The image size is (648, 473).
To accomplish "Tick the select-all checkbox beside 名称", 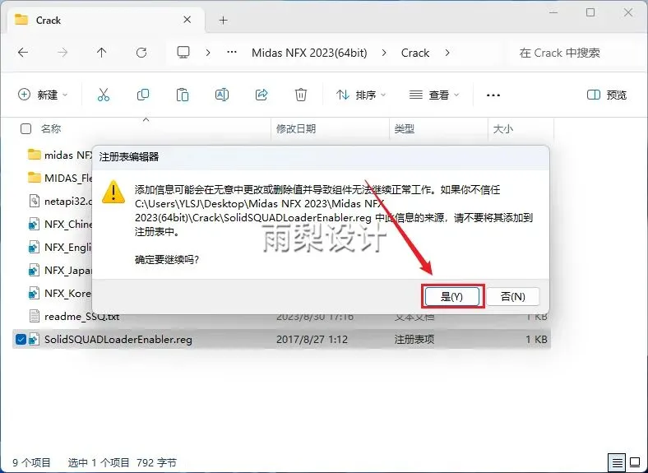I will point(25,129).
